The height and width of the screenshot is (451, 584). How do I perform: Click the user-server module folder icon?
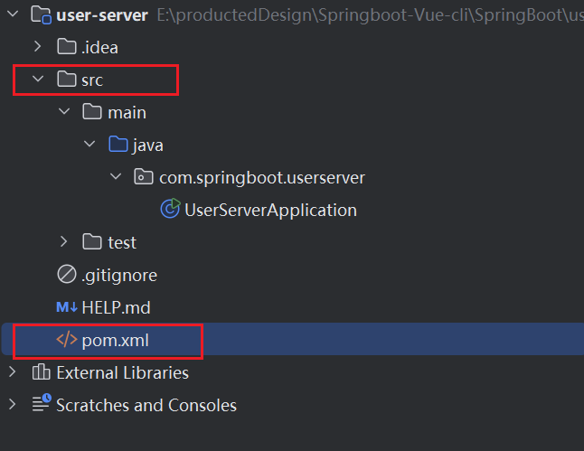tap(41, 14)
